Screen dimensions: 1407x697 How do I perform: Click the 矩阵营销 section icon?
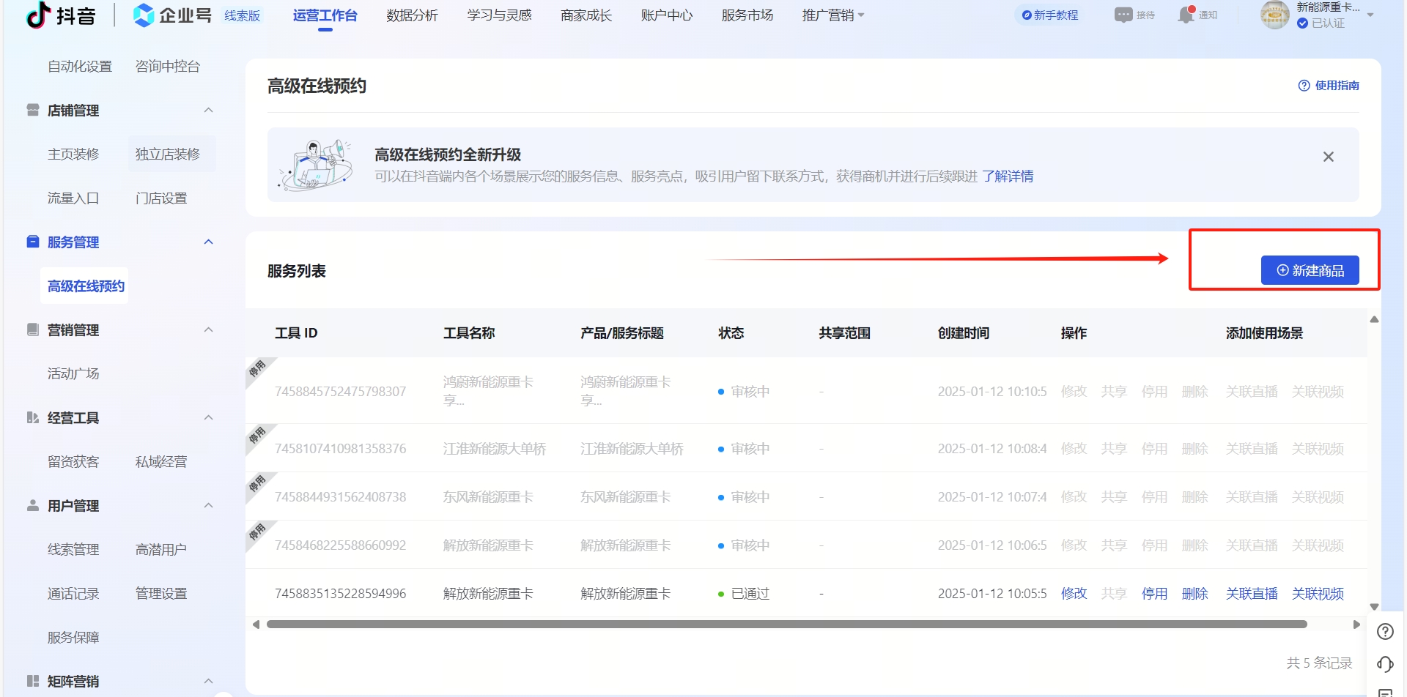tap(33, 681)
